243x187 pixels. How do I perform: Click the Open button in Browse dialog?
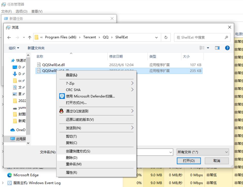click(189, 161)
